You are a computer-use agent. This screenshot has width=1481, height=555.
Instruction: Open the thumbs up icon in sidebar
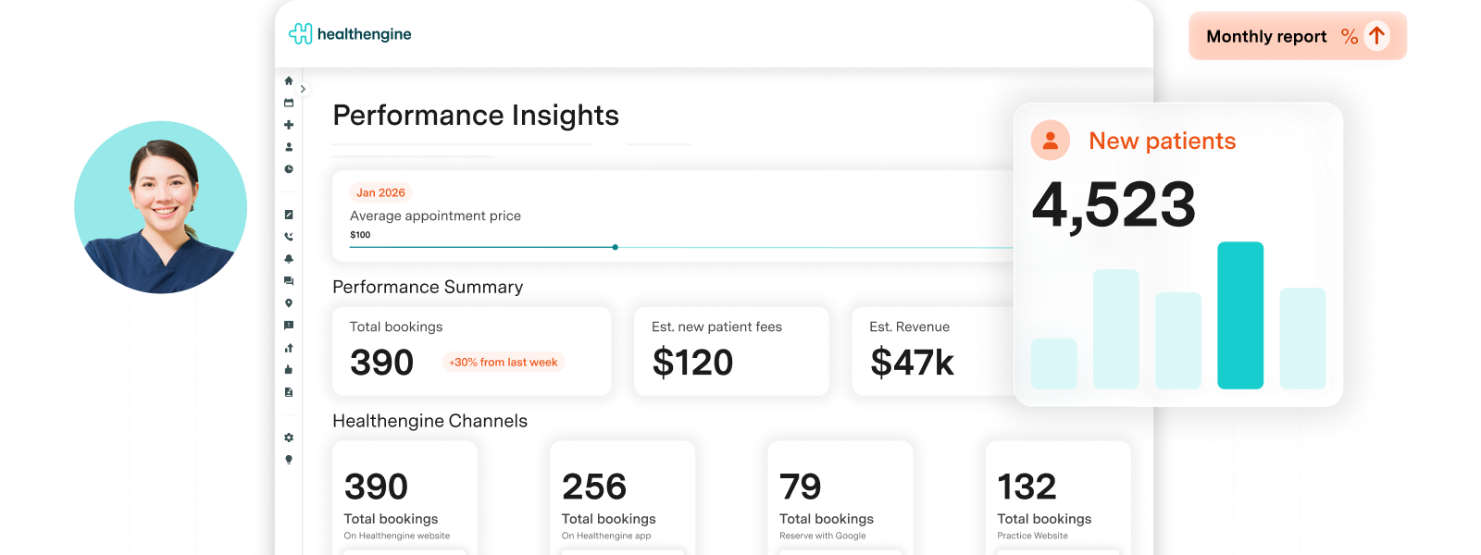tap(289, 370)
